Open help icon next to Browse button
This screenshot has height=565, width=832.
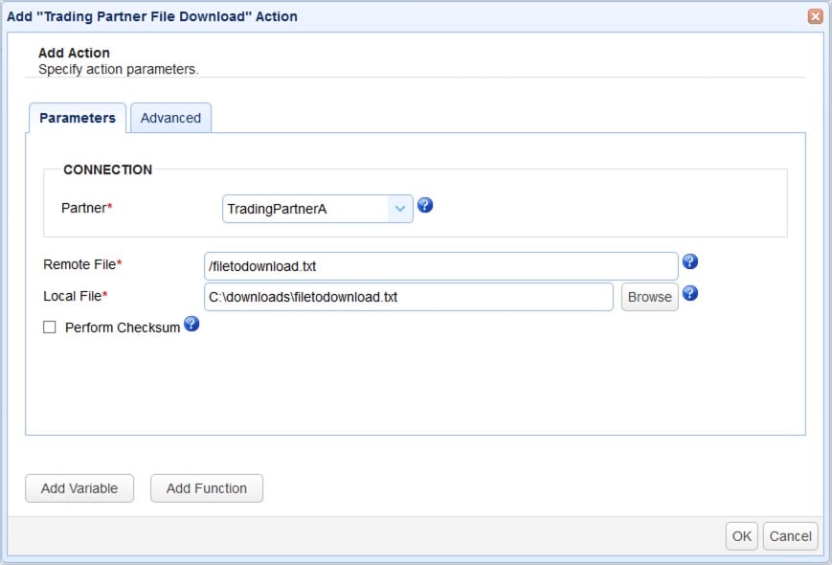click(x=689, y=293)
